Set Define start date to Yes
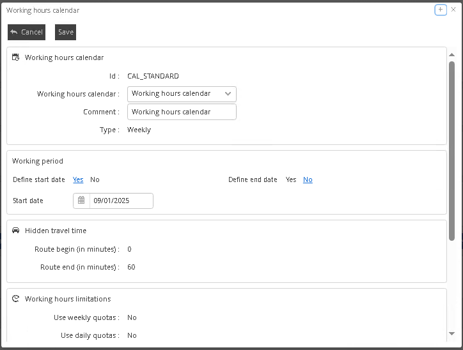This screenshot has height=350, width=463. (78, 179)
